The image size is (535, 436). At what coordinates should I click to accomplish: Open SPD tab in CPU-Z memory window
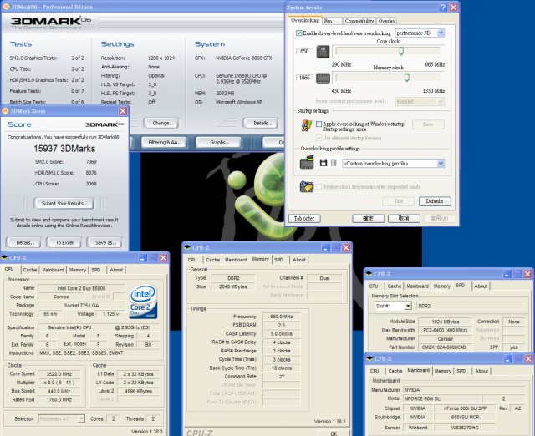tap(278, 260)
